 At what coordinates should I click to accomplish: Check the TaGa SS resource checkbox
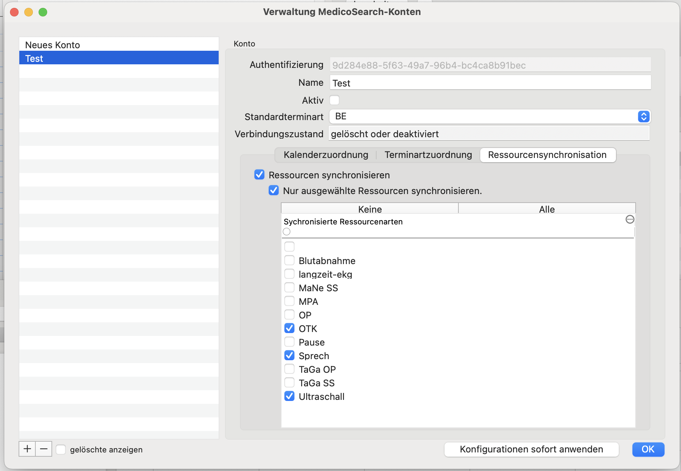(x=289, y=382)
